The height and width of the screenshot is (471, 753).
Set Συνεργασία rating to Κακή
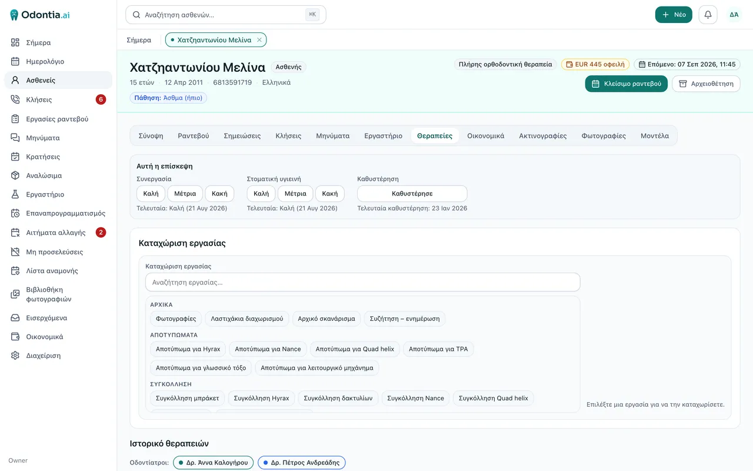(219, 194)
